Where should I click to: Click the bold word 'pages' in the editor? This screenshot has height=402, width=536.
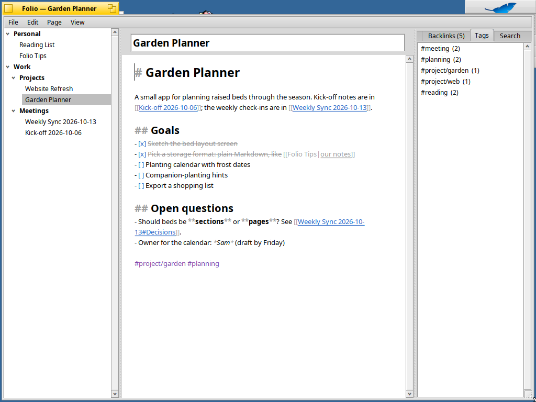coord(259,221)
